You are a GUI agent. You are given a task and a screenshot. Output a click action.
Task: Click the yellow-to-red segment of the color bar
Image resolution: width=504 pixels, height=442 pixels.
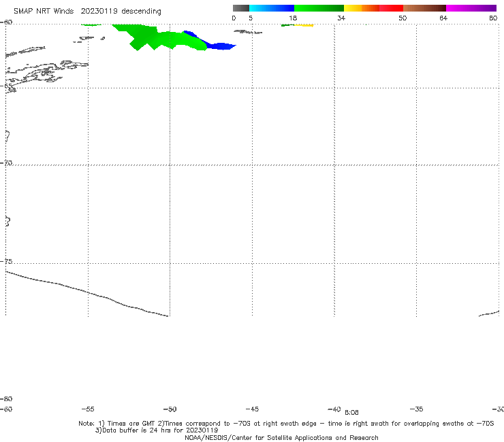tap(373, 8)
